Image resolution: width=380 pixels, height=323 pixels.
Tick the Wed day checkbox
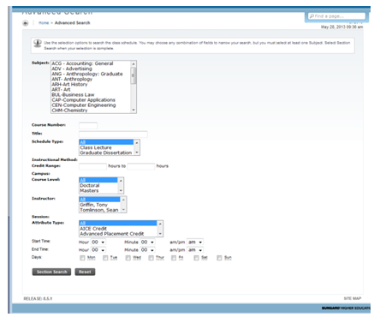[128, 258]
